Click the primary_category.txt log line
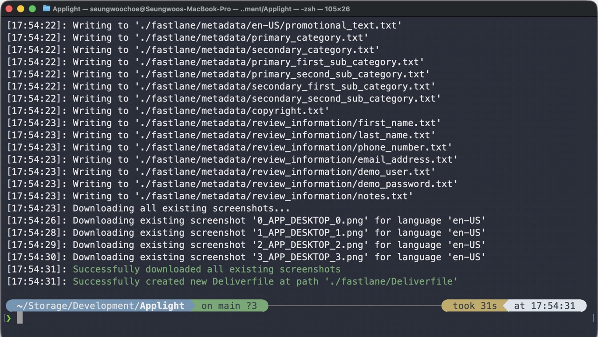Image resolution: width=598 pixels, height=337 pixels. [x=187, y=38]
